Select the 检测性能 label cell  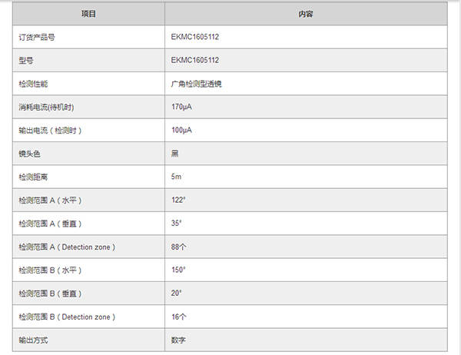[34, 83]
